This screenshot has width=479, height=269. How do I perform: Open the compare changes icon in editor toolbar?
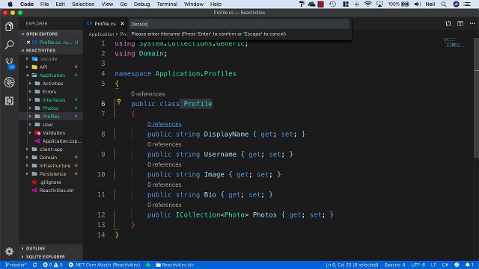coord(448,23)
